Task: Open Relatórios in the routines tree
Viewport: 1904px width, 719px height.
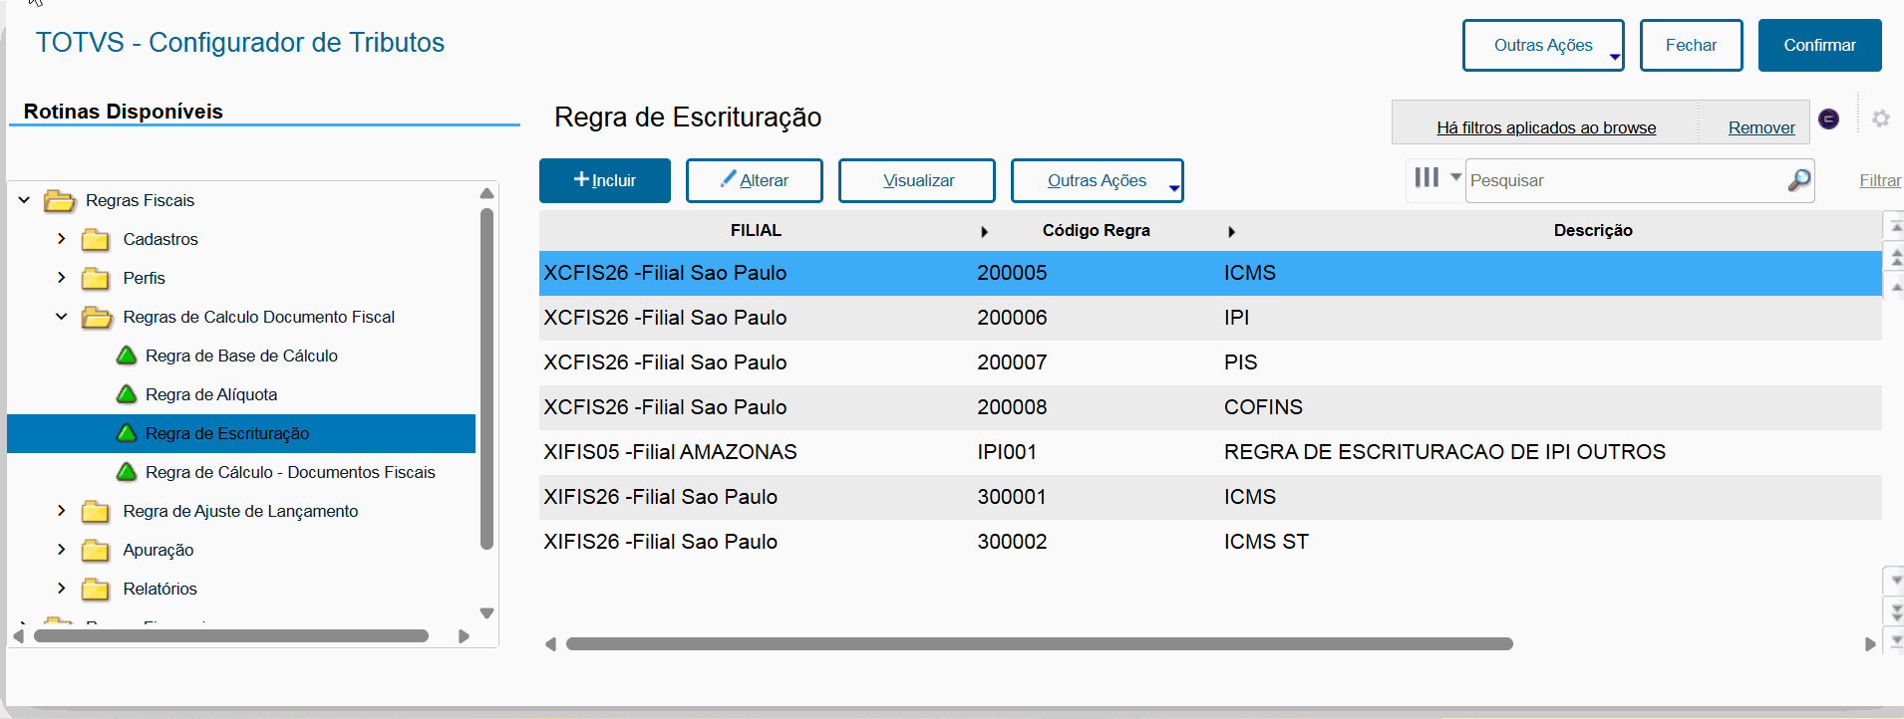Action: click(x=159, y=589)
